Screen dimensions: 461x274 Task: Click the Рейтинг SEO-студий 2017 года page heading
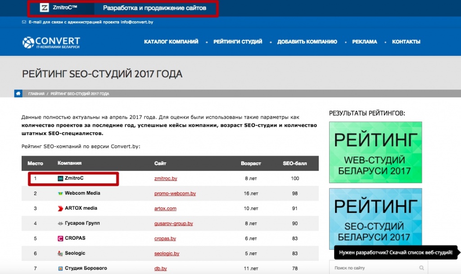102,74
